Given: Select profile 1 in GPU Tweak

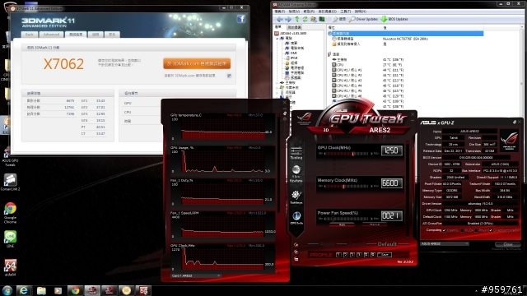Looking at the screenshot, I should click(x=338, y=255).
